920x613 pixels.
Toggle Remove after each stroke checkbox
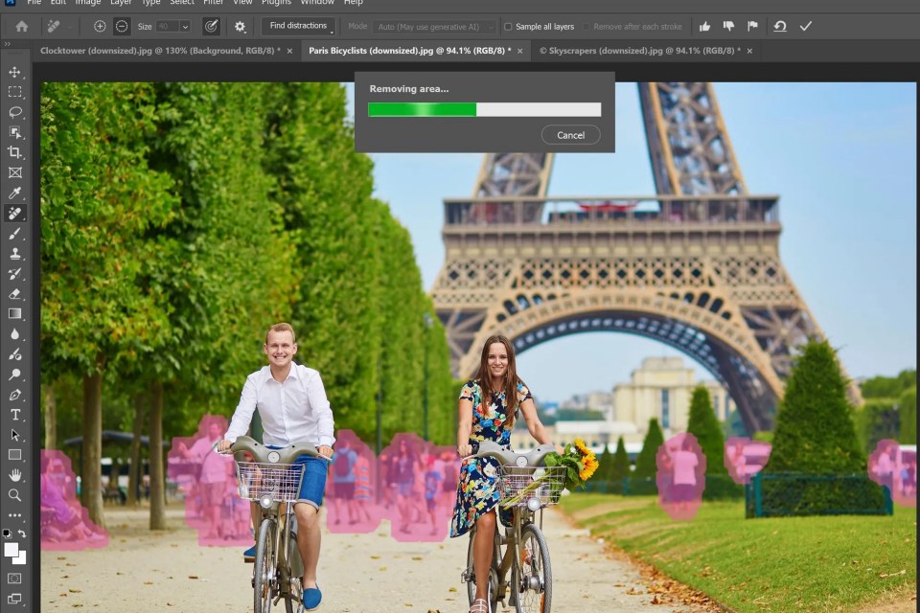[x=586, y=27]
